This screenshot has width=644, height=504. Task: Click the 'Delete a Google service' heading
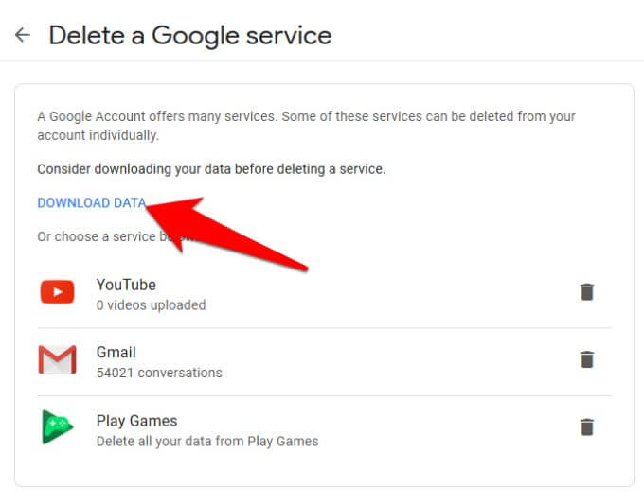[x=190, y=36]
